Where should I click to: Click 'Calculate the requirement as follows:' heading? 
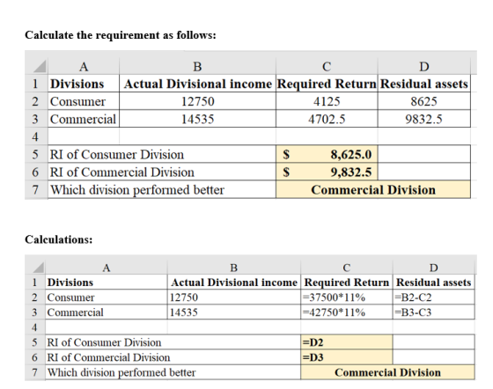(121, 35)
